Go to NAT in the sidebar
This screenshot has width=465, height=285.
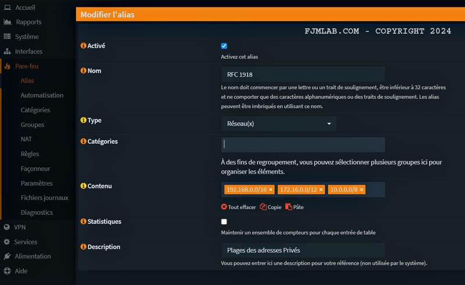point(27,139)
